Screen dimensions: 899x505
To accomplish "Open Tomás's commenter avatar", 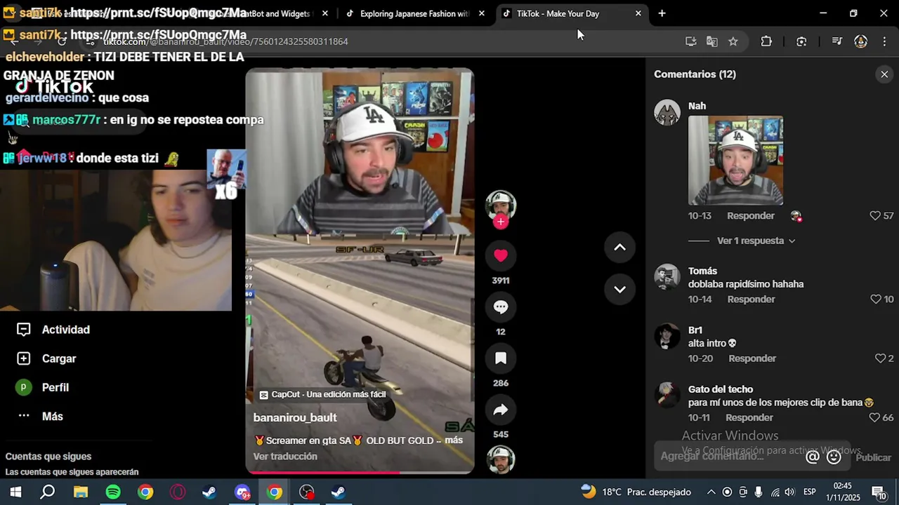I will (667, 278).
